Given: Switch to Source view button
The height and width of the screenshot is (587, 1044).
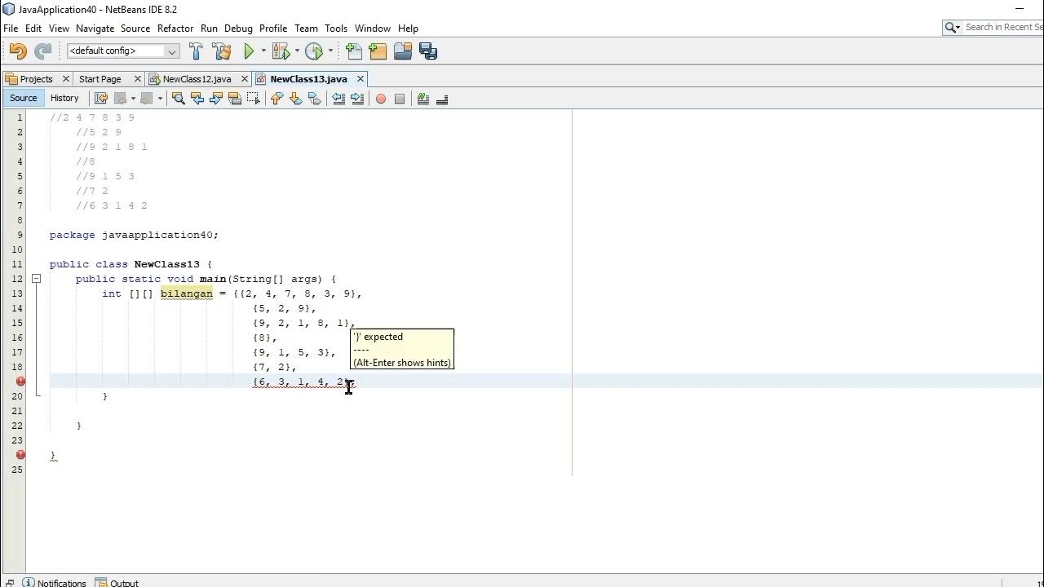Looking at the screenshot, I should (x=24, y=98).
